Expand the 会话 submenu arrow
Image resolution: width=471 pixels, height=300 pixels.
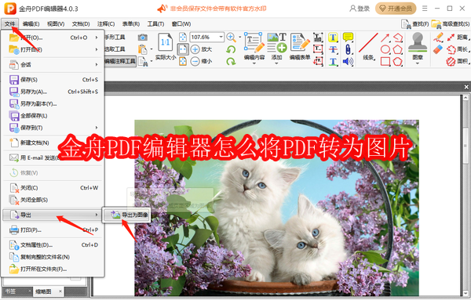tap(97, 64)
